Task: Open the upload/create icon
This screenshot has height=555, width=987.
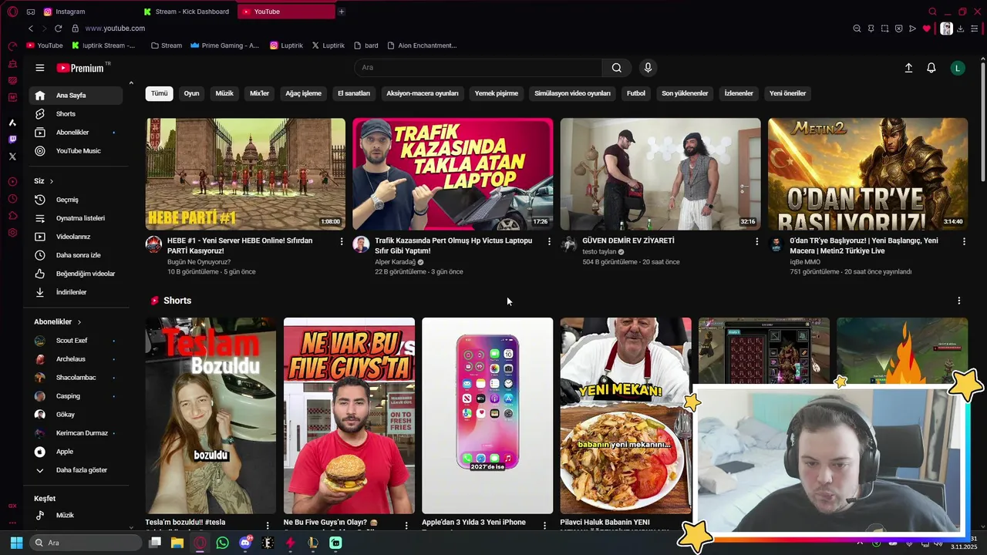Action: coord(908,68)
